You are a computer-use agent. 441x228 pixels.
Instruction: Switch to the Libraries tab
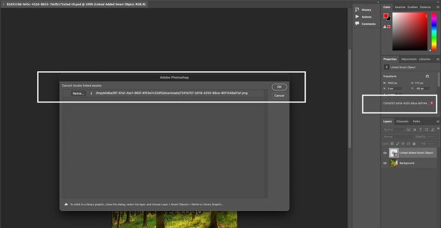[425, 59]
